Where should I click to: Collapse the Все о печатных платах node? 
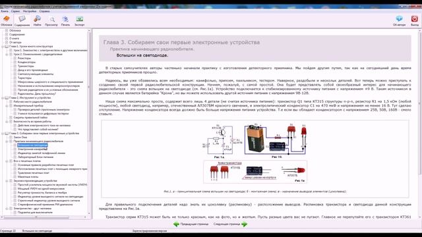(7, 161)
